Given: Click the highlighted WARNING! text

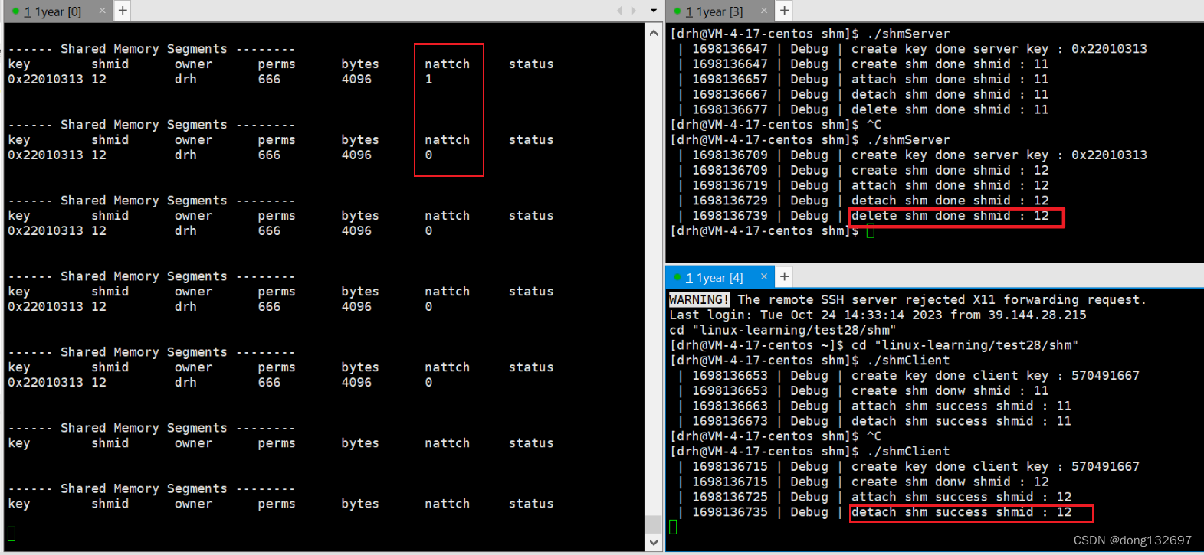Looking at the screenshot, I should (700, 299).
